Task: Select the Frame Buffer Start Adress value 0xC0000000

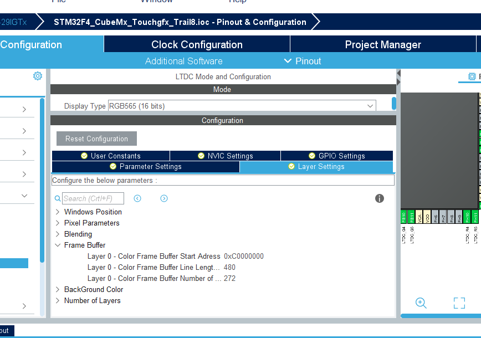Action: 244,256
